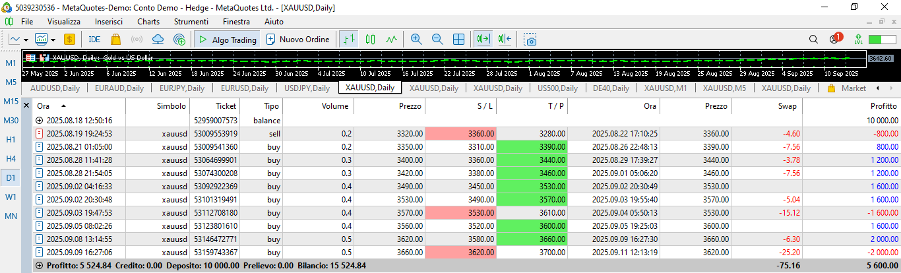Open the Market shopping bag icon
Viewport: 901px width, 273px height.
(116, 40)
